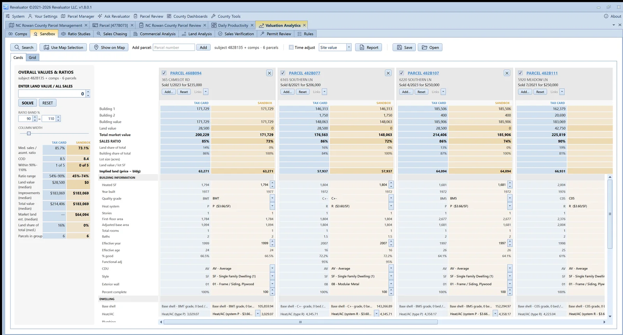
Task: Remove parcel 482B107 card with X
Action: tap(507, 73)
